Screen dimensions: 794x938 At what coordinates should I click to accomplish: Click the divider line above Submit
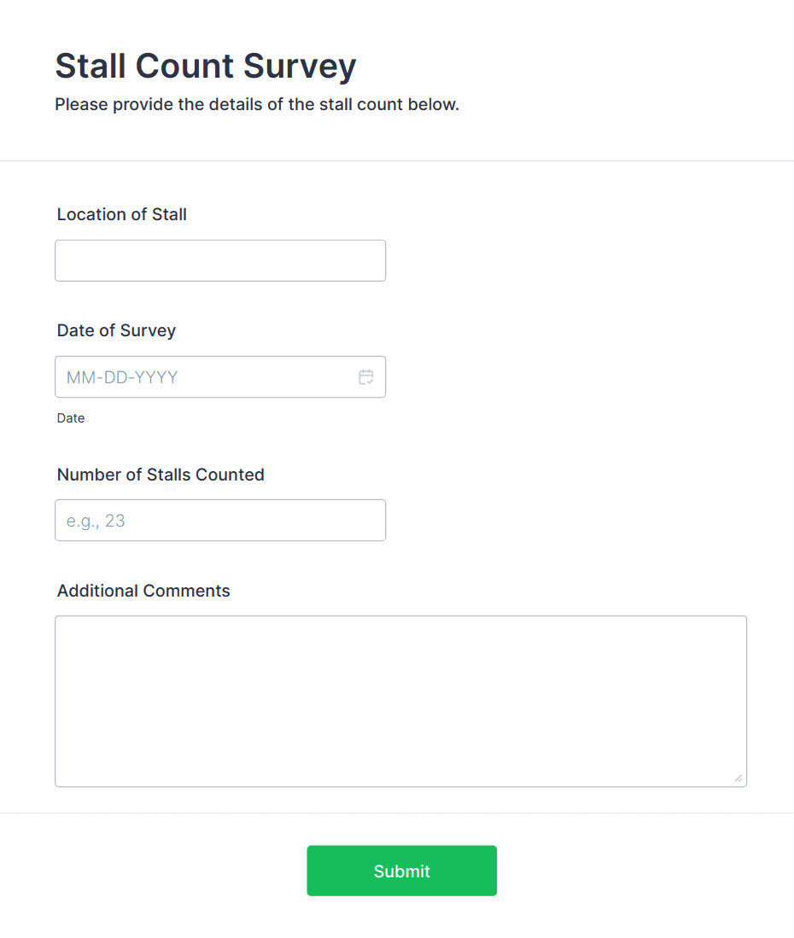point(397,813)
